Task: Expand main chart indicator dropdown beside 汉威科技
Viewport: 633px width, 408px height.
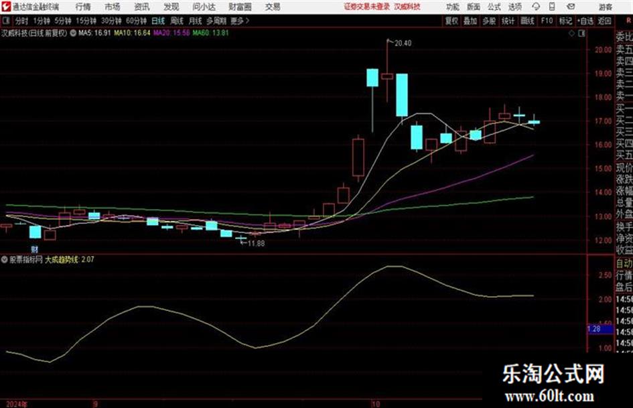Action: point(73,33)
